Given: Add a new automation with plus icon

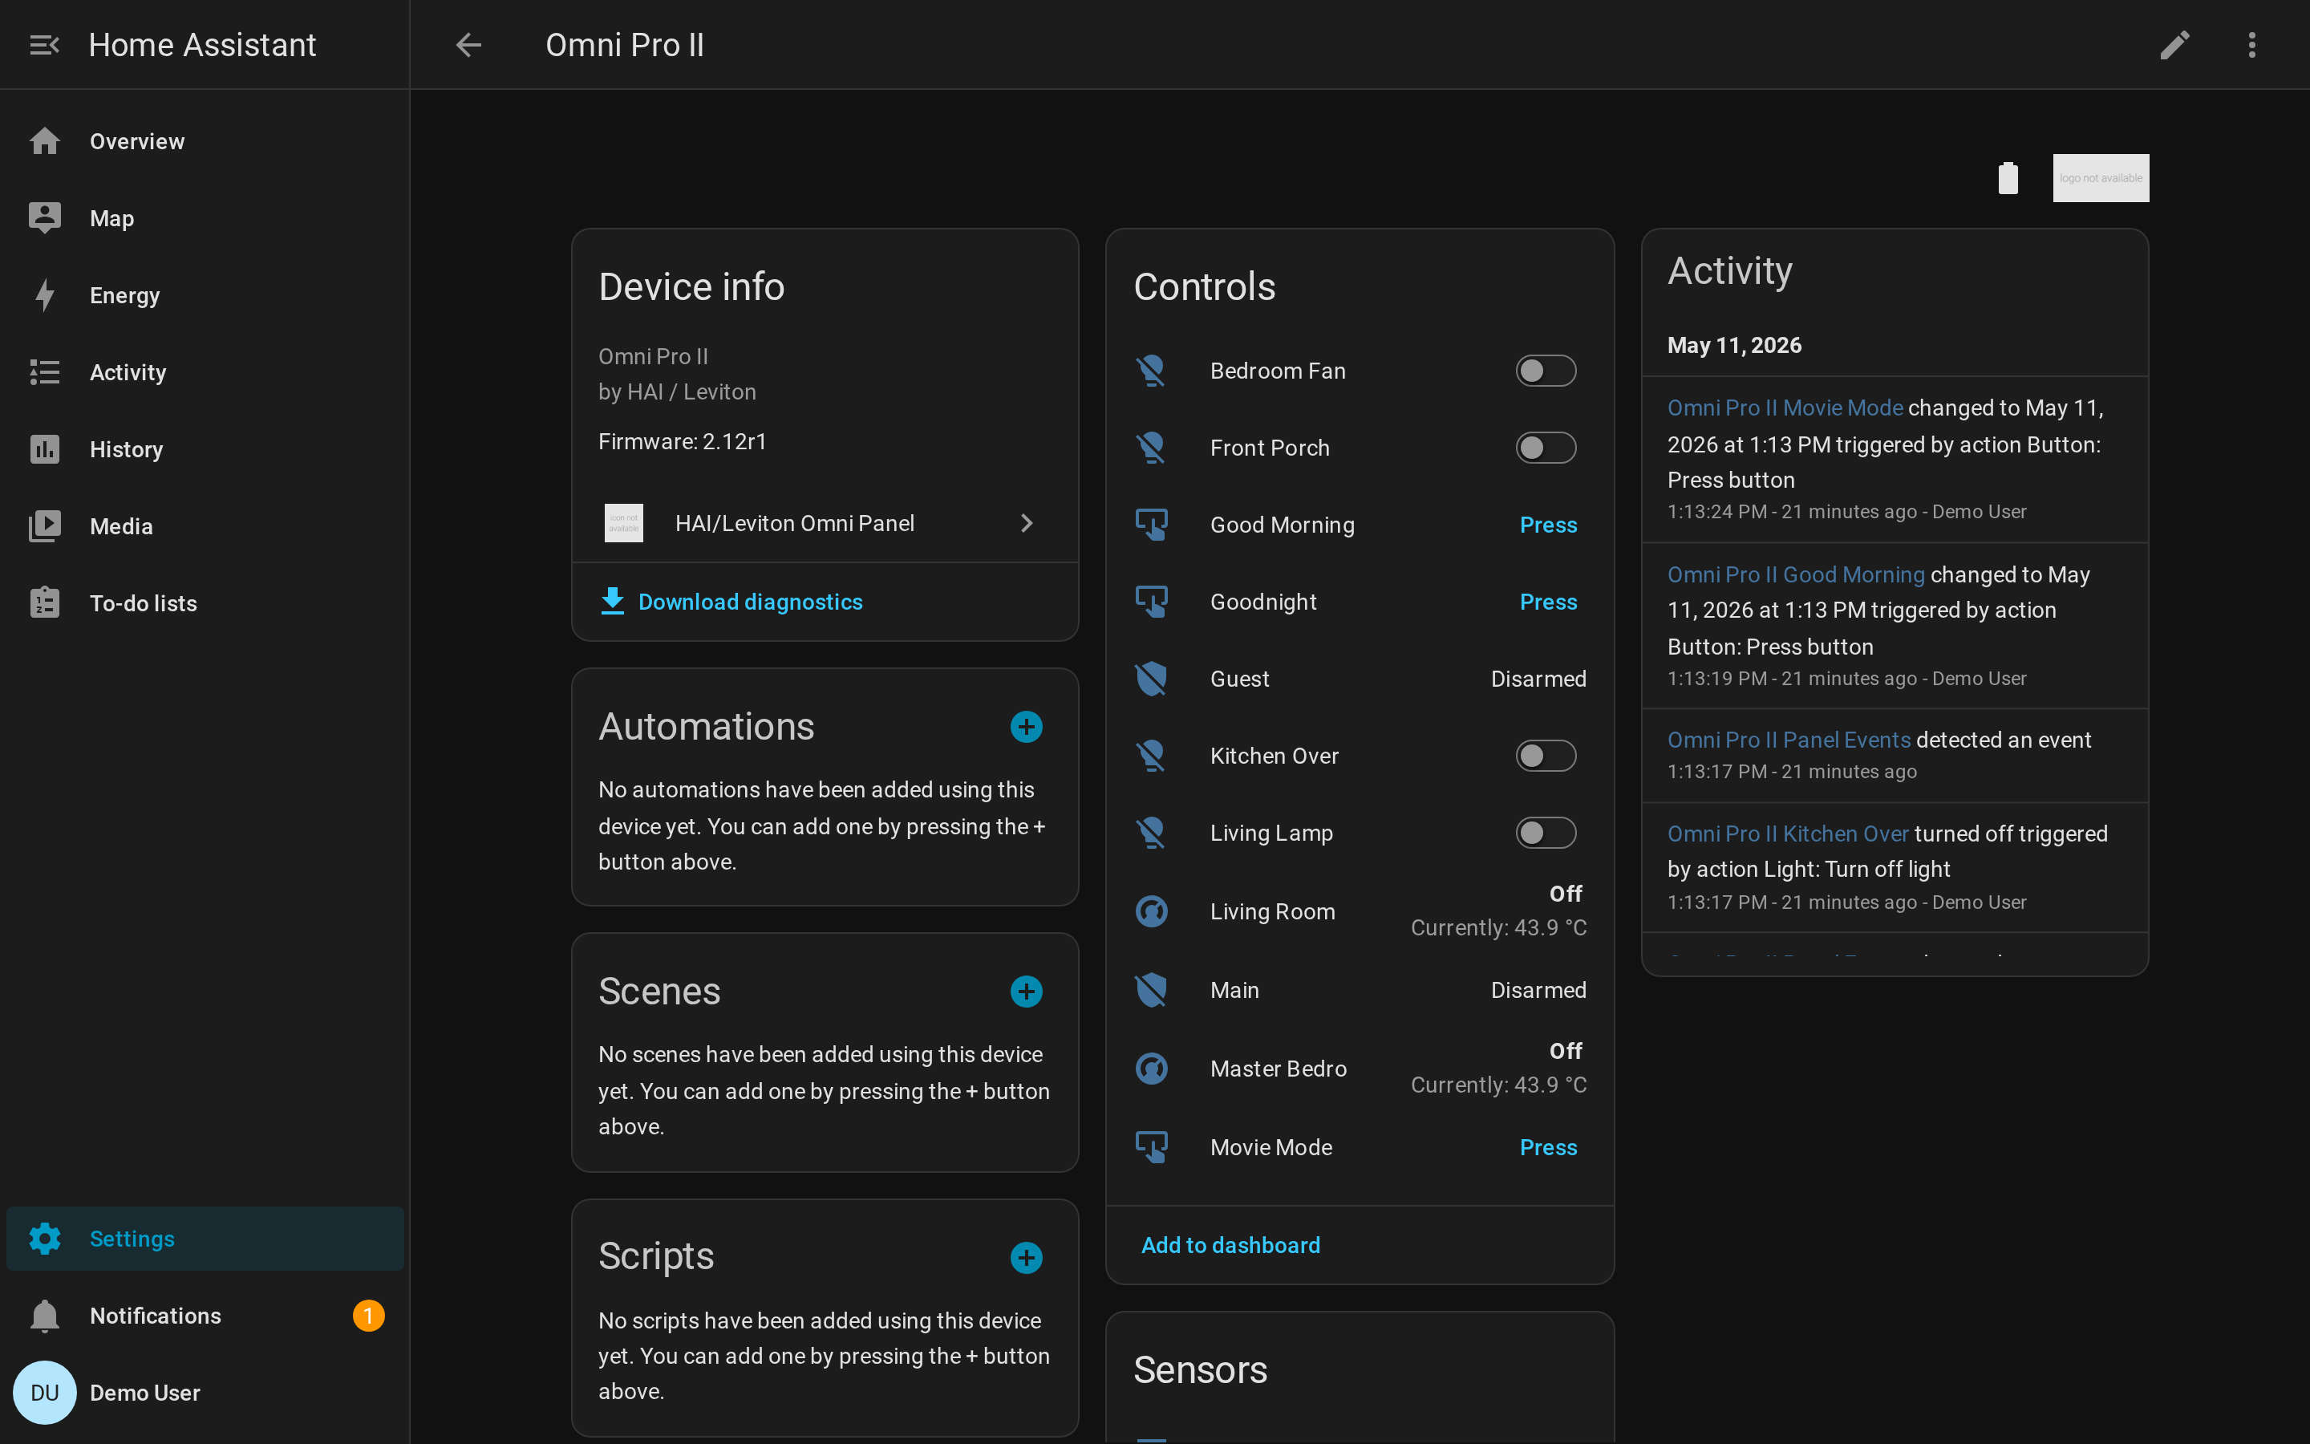Looking at the screenshot, I should [1026, 727].
